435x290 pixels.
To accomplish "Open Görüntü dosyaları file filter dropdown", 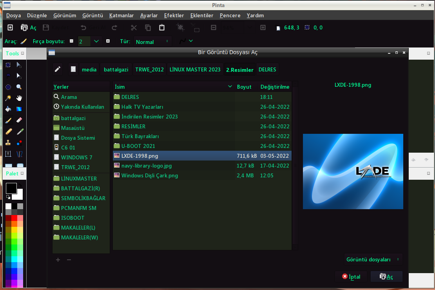I will (373, 259).
